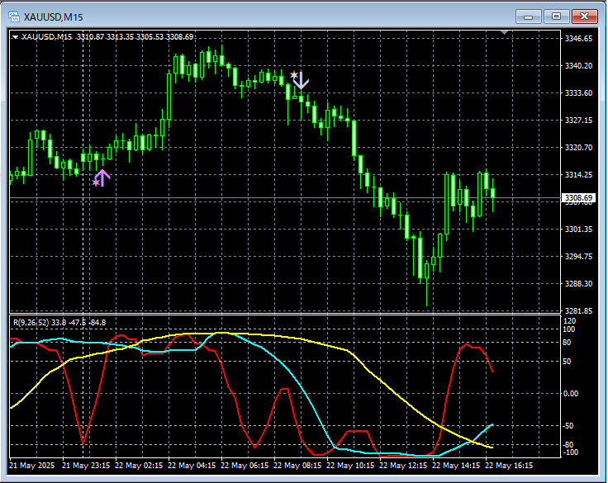The width and height of the screenshot is (608, 483).
Task: Click the OHLC text 3310.87 3313.35 3305.53 3308.69
Action: [135, 37]
